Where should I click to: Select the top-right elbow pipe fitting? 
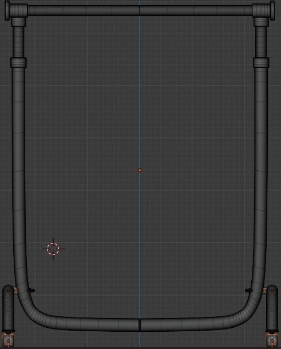coord(263,13)
